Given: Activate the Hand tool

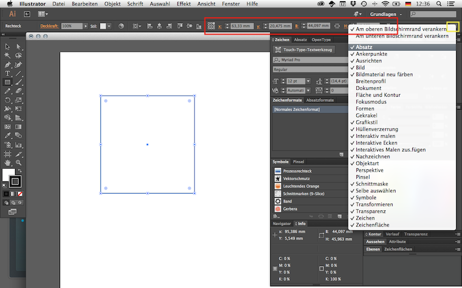Looking at the screenshot, I should [8, 162].
